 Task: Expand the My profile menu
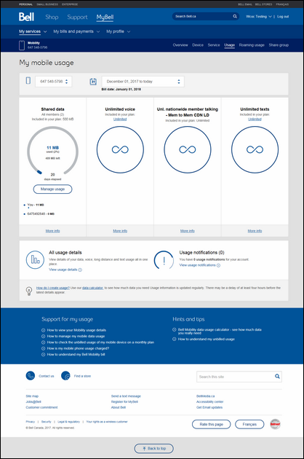(x=118, y=31)
